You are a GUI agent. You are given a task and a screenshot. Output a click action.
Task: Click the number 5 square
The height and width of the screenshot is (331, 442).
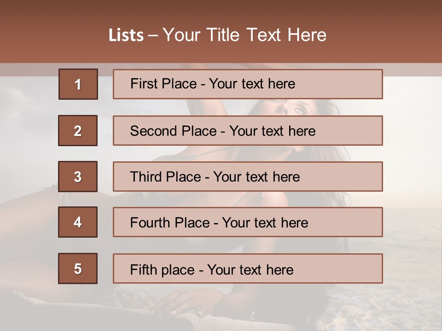tap(78, 268)
